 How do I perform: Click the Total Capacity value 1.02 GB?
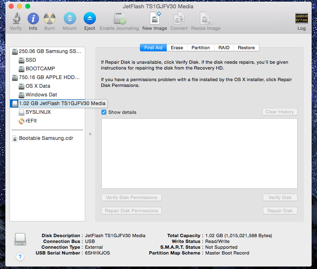(238, 235)
